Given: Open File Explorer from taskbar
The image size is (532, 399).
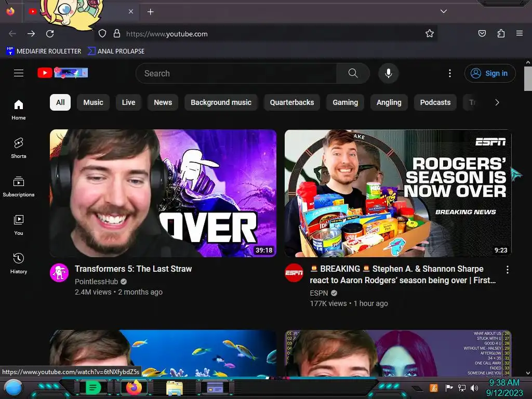Looking at the screenshot, I should [x=175, y=388].
